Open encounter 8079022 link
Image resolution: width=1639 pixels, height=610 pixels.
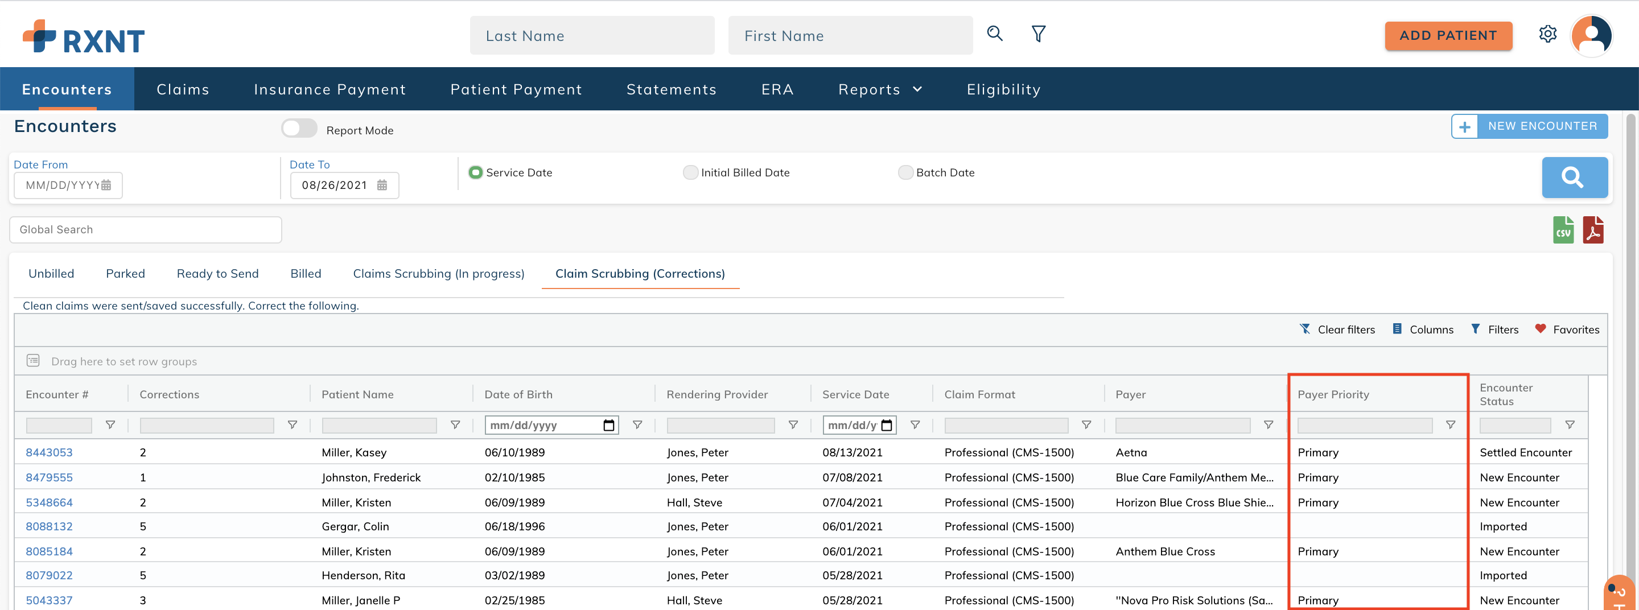click(49, 575)
